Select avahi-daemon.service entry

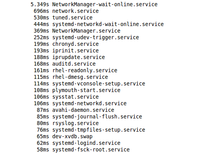(x=75, y=110)
